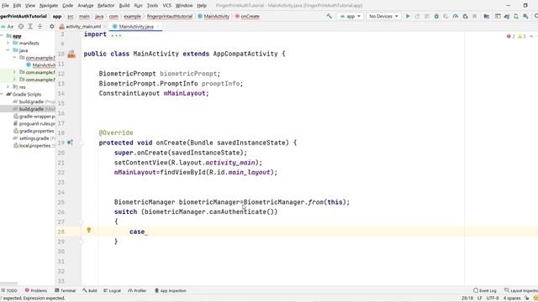Open the Analyze menu

pos(86,6)
